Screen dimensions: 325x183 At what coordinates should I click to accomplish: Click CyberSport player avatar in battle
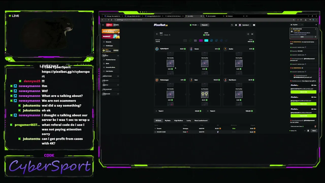click(x=157, y=49)
